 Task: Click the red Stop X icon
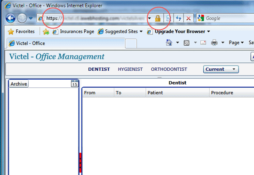click(x=189, y=18)
